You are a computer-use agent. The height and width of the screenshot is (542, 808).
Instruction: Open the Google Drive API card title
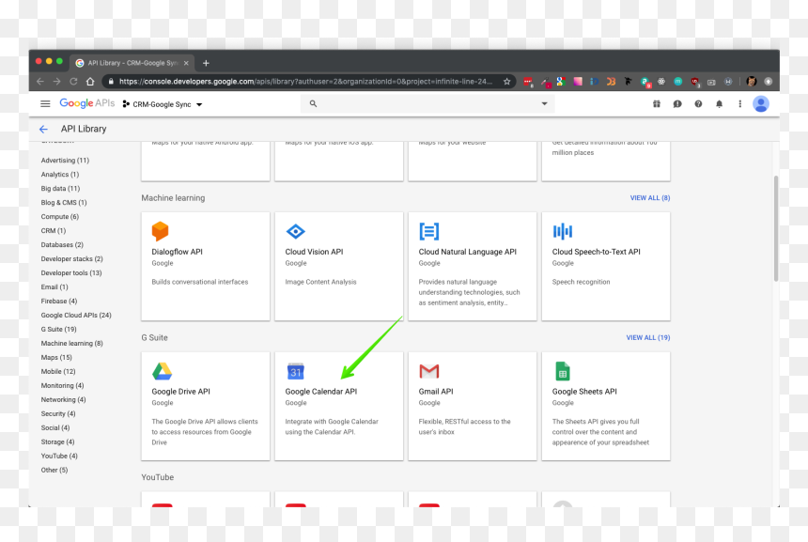(181, 392)
